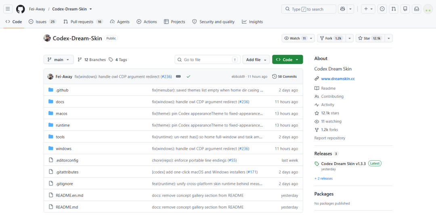Click the Report repository link
Image resolution: width=436 pixels, height=215 pixels.
click(330, 138)
